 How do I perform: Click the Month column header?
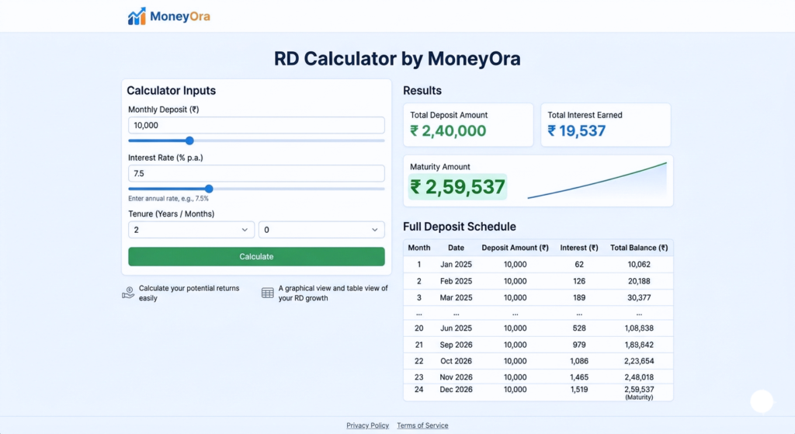[418, 248]
